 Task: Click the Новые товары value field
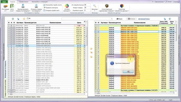point(87,8)
